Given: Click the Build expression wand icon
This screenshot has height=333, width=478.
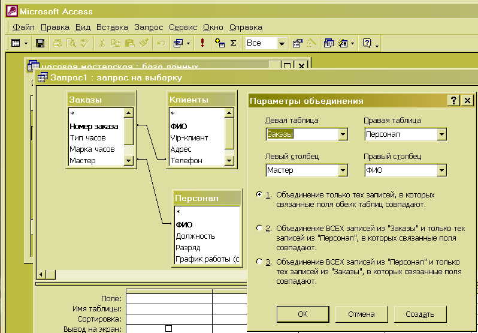Looking at the screenshot, I should pos(311,43).
